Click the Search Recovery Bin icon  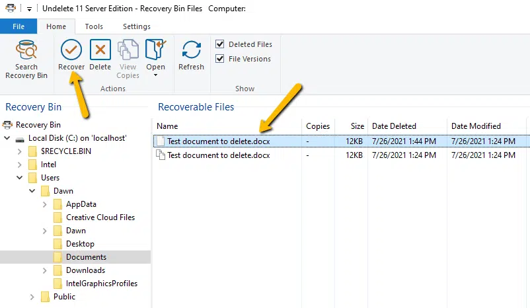pos(26,51)
